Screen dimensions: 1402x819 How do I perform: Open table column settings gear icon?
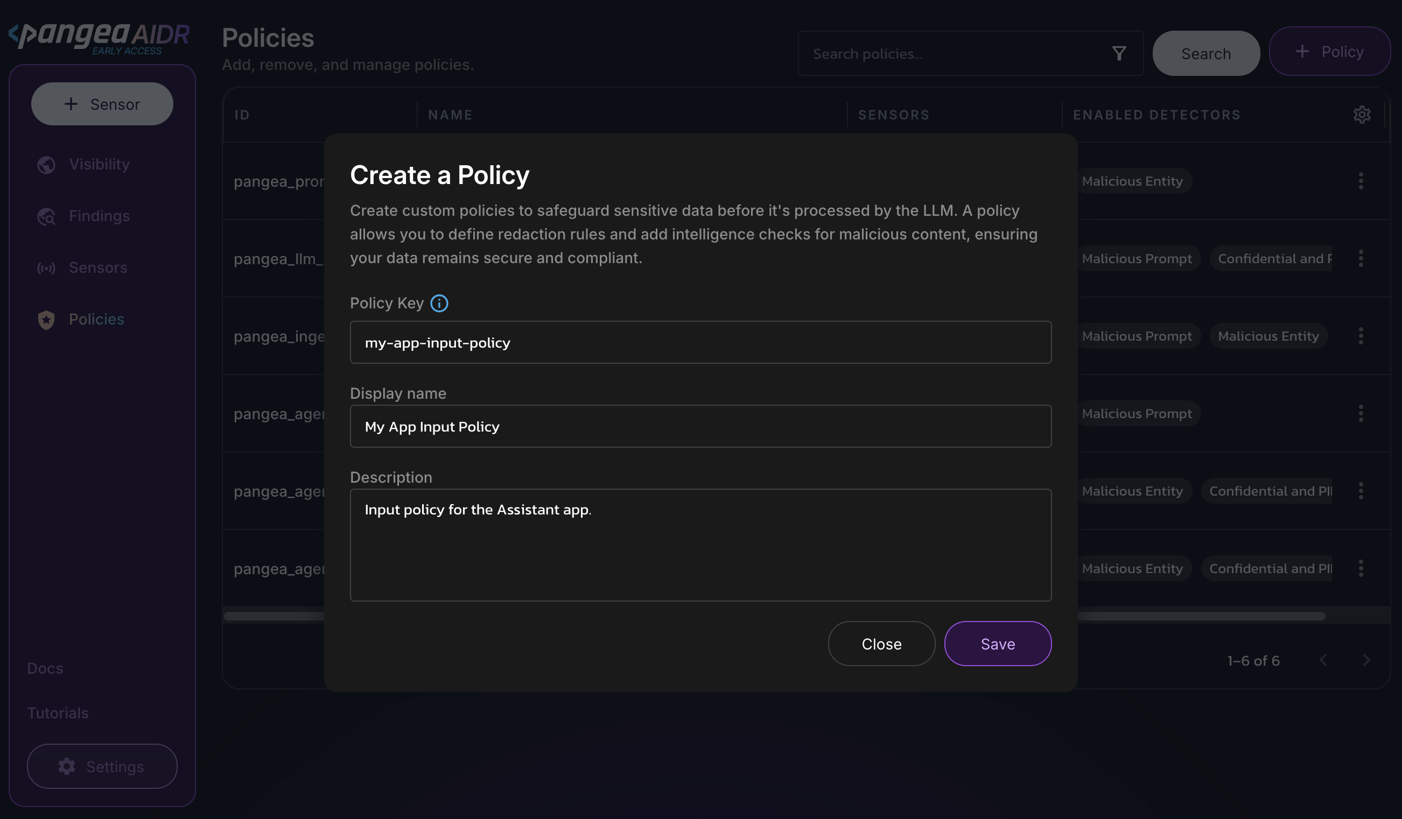tap(1362, 115)
